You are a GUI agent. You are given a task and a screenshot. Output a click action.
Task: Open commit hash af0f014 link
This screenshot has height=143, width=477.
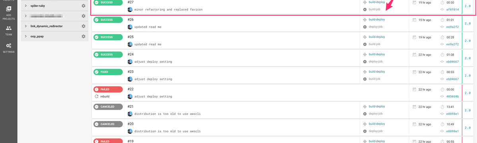coord(452,10)
